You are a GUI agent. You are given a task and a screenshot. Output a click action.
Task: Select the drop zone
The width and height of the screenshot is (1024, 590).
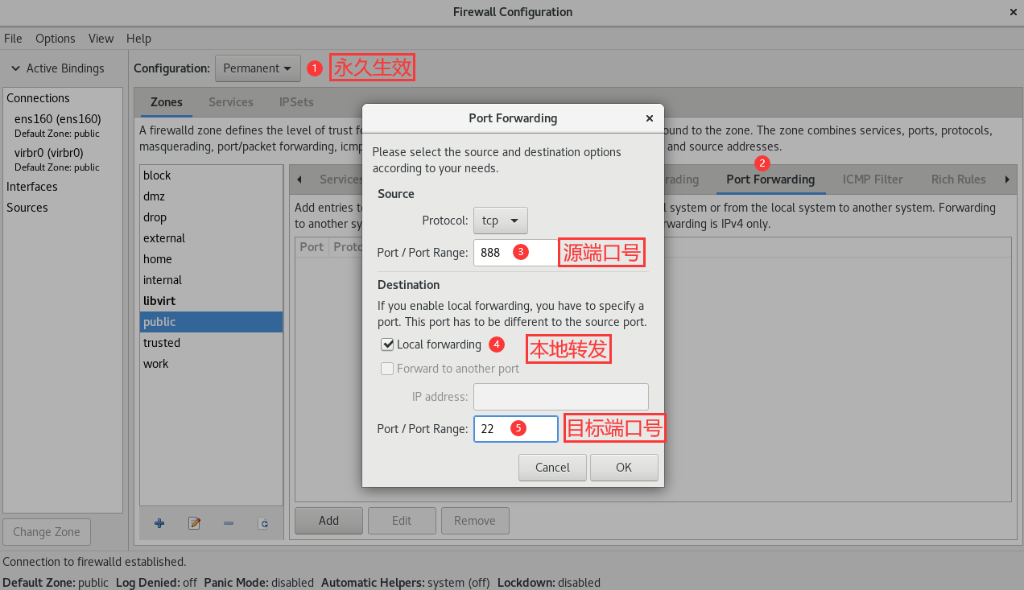(211, 217)
